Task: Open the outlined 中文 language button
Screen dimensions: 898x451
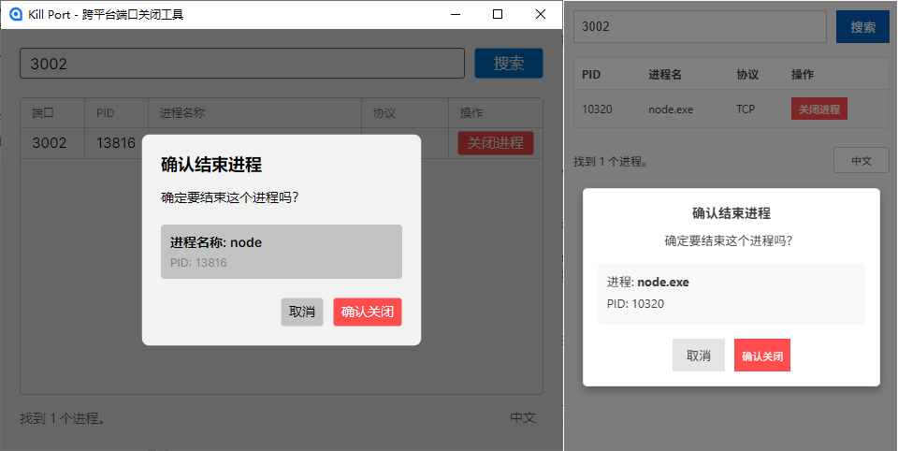Action: pos(861,161)
